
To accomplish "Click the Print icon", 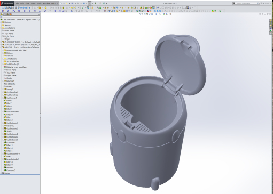I will coord(78,3).
